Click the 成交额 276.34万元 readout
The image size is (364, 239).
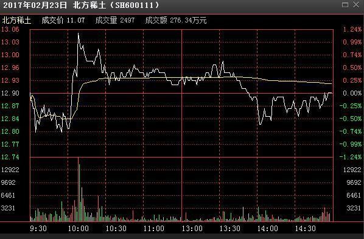(x=176, y=21)
